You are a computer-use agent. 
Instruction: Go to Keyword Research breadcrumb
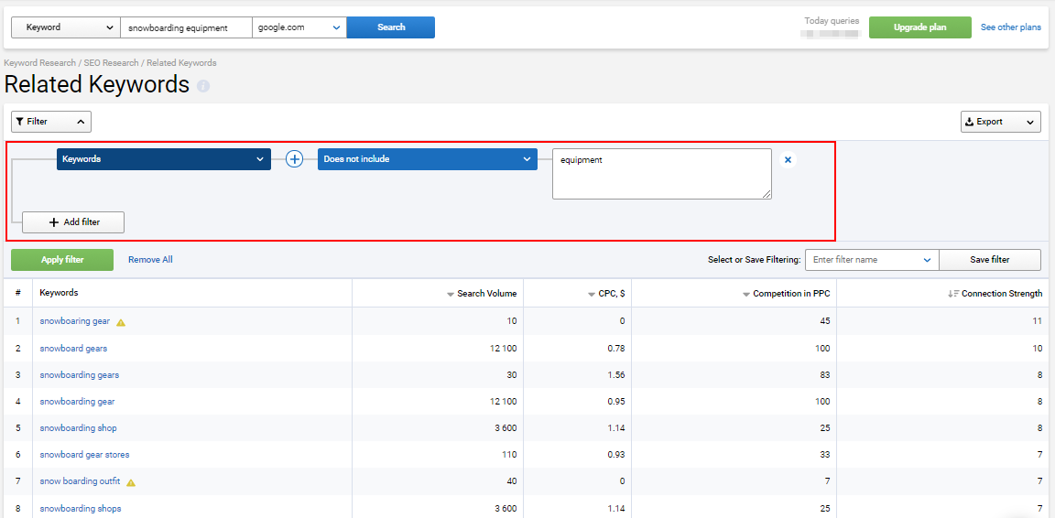39,62
